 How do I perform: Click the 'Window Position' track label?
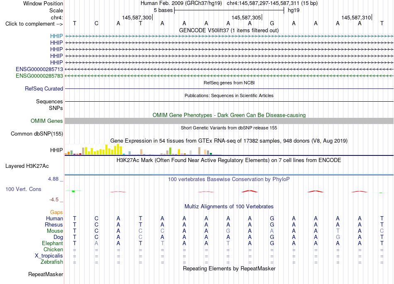pyautogui.click(x=43, y=3)
